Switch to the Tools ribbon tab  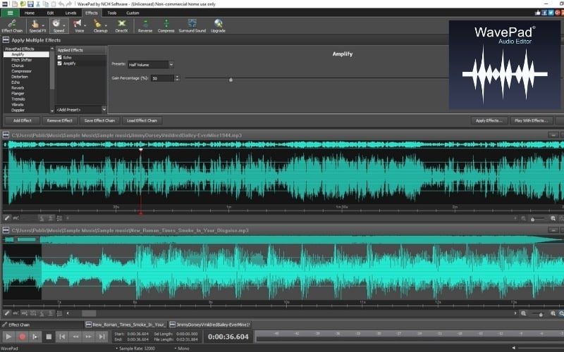[112, 13]
